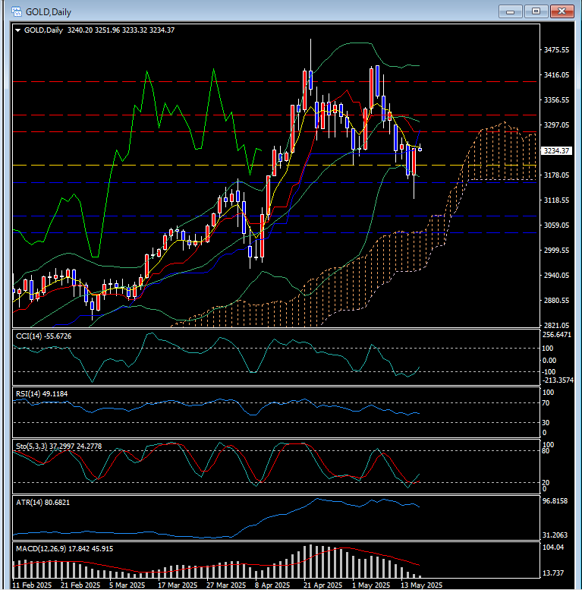The width and height of the screenshot is (582, 590).
Task: Click the 17 Mar 2025 date label
Action: (178, 585)
